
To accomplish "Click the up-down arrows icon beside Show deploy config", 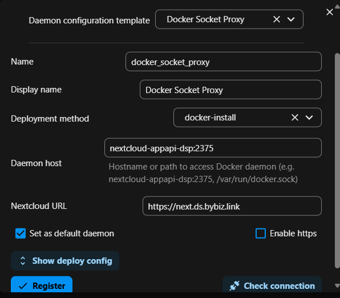I will pyautogui.click(x=23, y=261).
